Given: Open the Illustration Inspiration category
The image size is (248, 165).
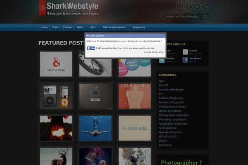Looking at the screenshot, I should (172, 106).
